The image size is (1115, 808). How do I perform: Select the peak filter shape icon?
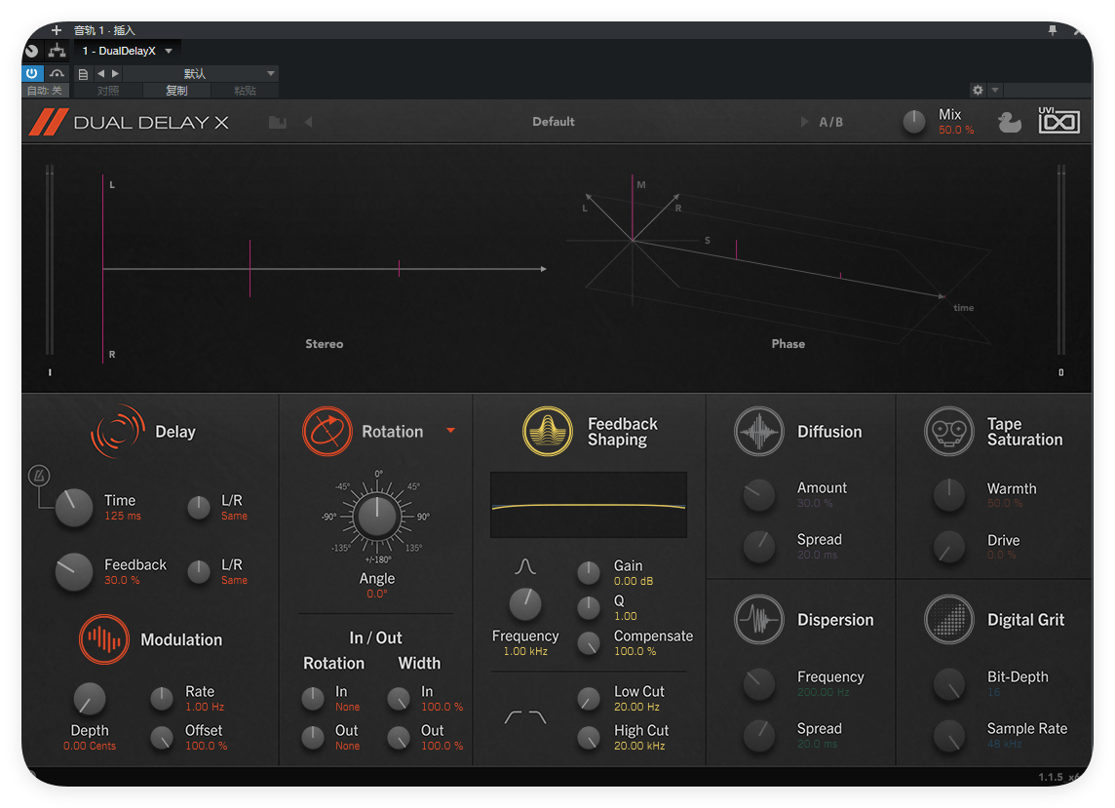[x=525, y=566]
